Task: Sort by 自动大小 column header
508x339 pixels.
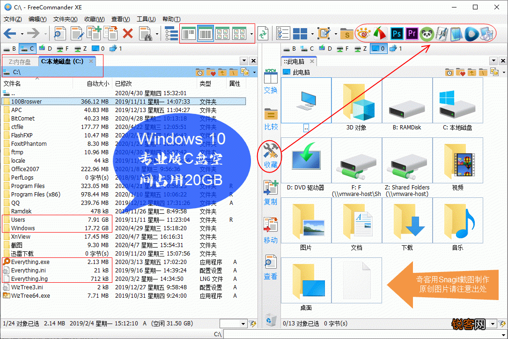Action: point(92,83)
